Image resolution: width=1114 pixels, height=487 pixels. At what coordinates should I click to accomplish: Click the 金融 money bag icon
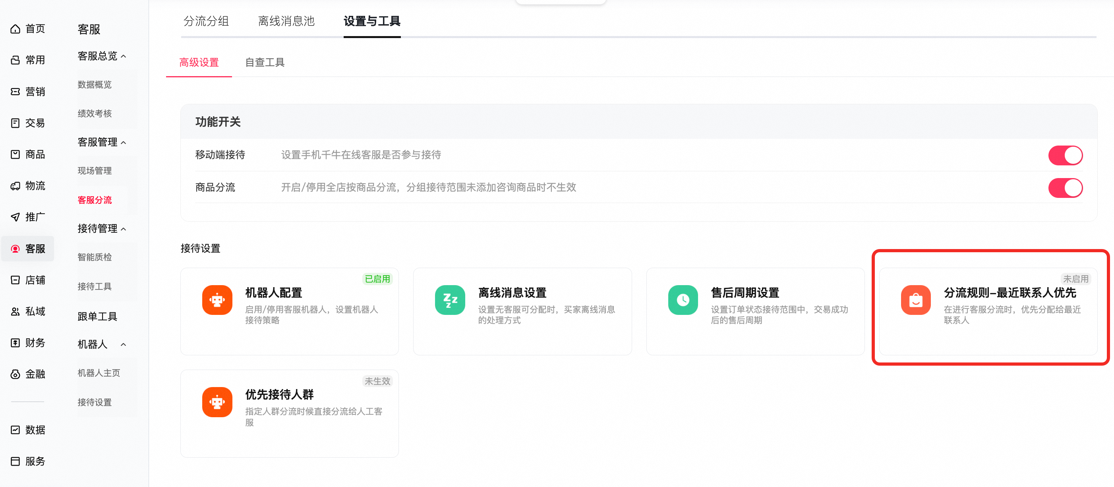coord(15,374)
